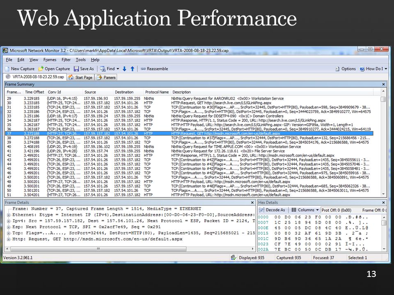Click Hex Details scrollbar down arrow
This screenshot has height=295, width=394.
(x=384, y=249)
